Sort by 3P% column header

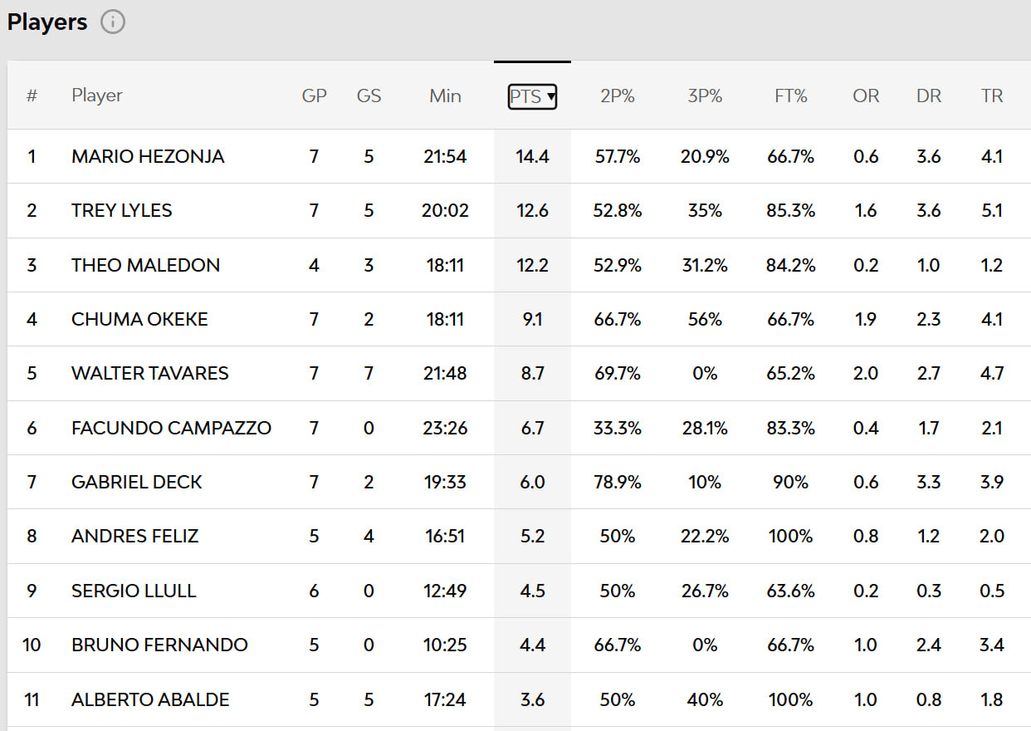705,96
